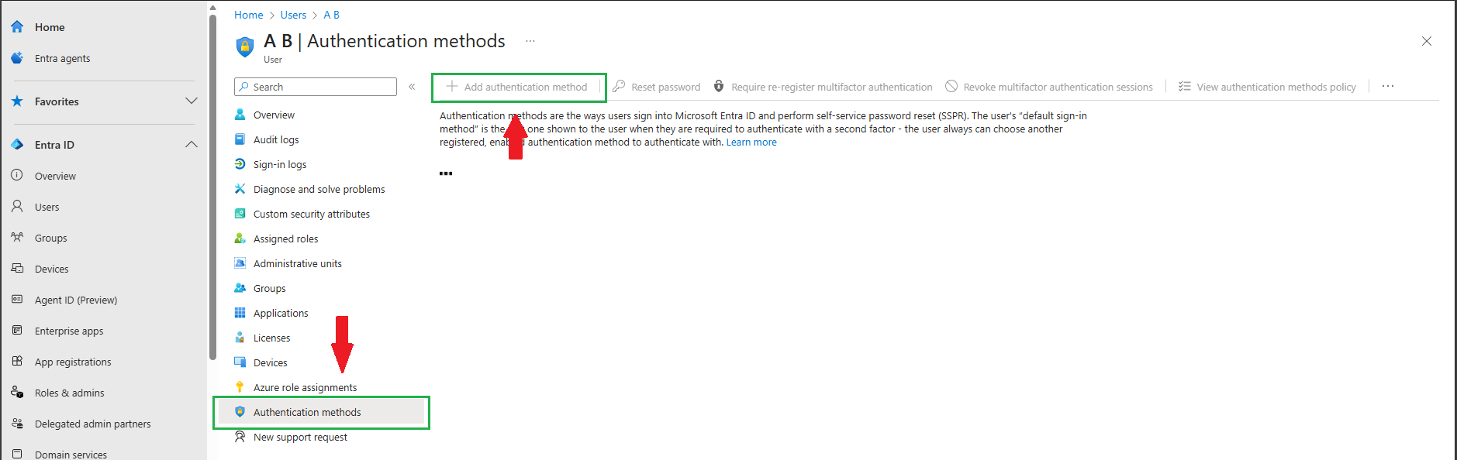Screen dimensions: 1457x460
Task: Open Azure role assignments label
Action: (x=306, y=387)
